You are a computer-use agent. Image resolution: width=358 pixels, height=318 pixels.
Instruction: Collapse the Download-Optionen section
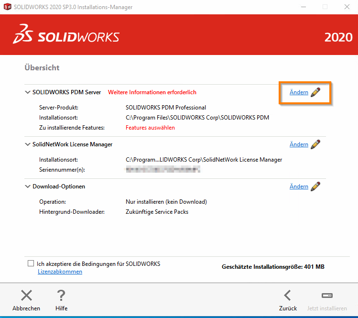pyautogui.click(x=28, y=186)
